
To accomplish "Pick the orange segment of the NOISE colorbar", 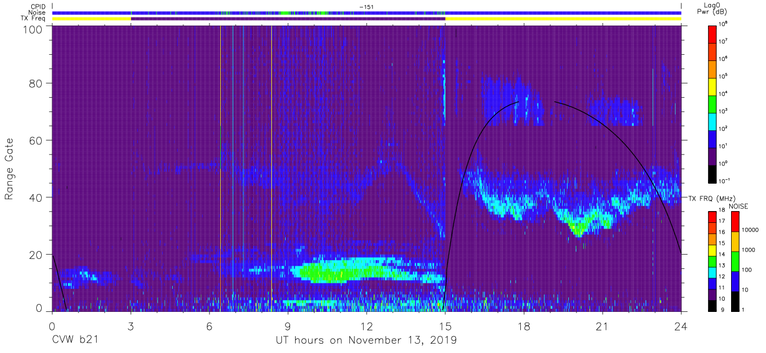I will pyautogui.click(x=735, y=242).
